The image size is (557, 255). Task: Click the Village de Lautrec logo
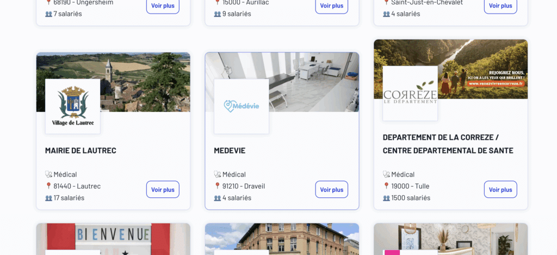pyautogui.click(x=73, y=107)
